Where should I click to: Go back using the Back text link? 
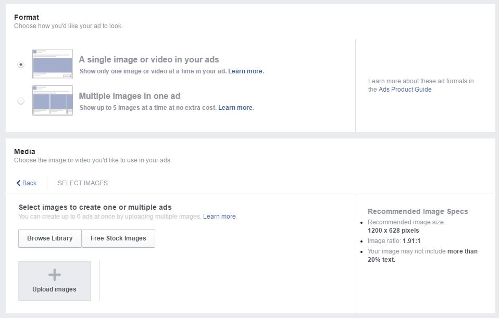pos(30,183)
